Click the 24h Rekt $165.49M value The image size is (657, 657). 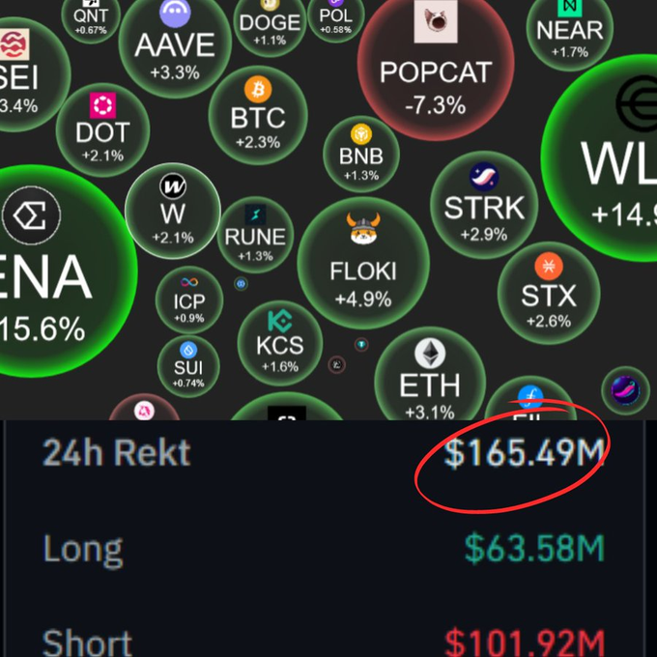point(525,452)
